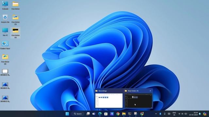
Task: Select the globe-and-monitor icon above Recycle Bin
Action: tap(5, 6)
